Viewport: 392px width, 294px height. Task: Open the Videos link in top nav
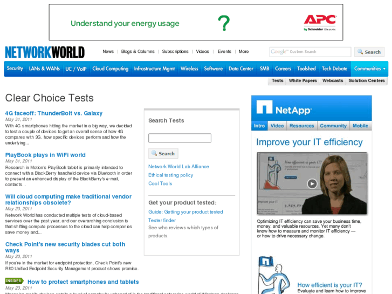203,51
